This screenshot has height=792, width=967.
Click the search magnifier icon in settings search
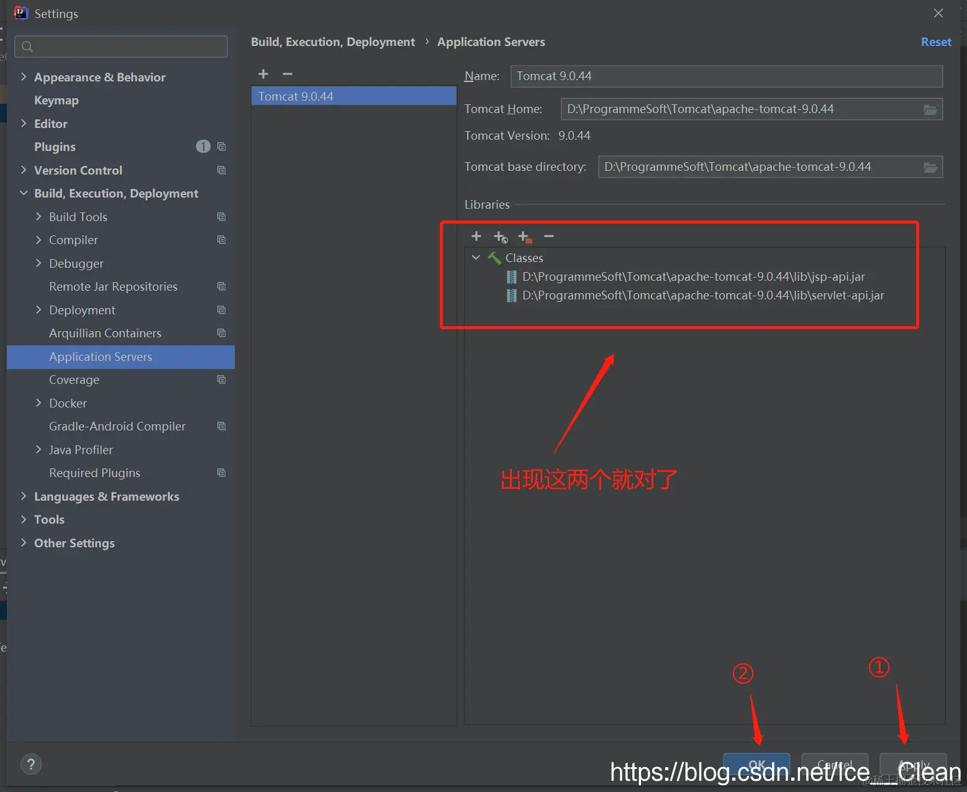27,47
